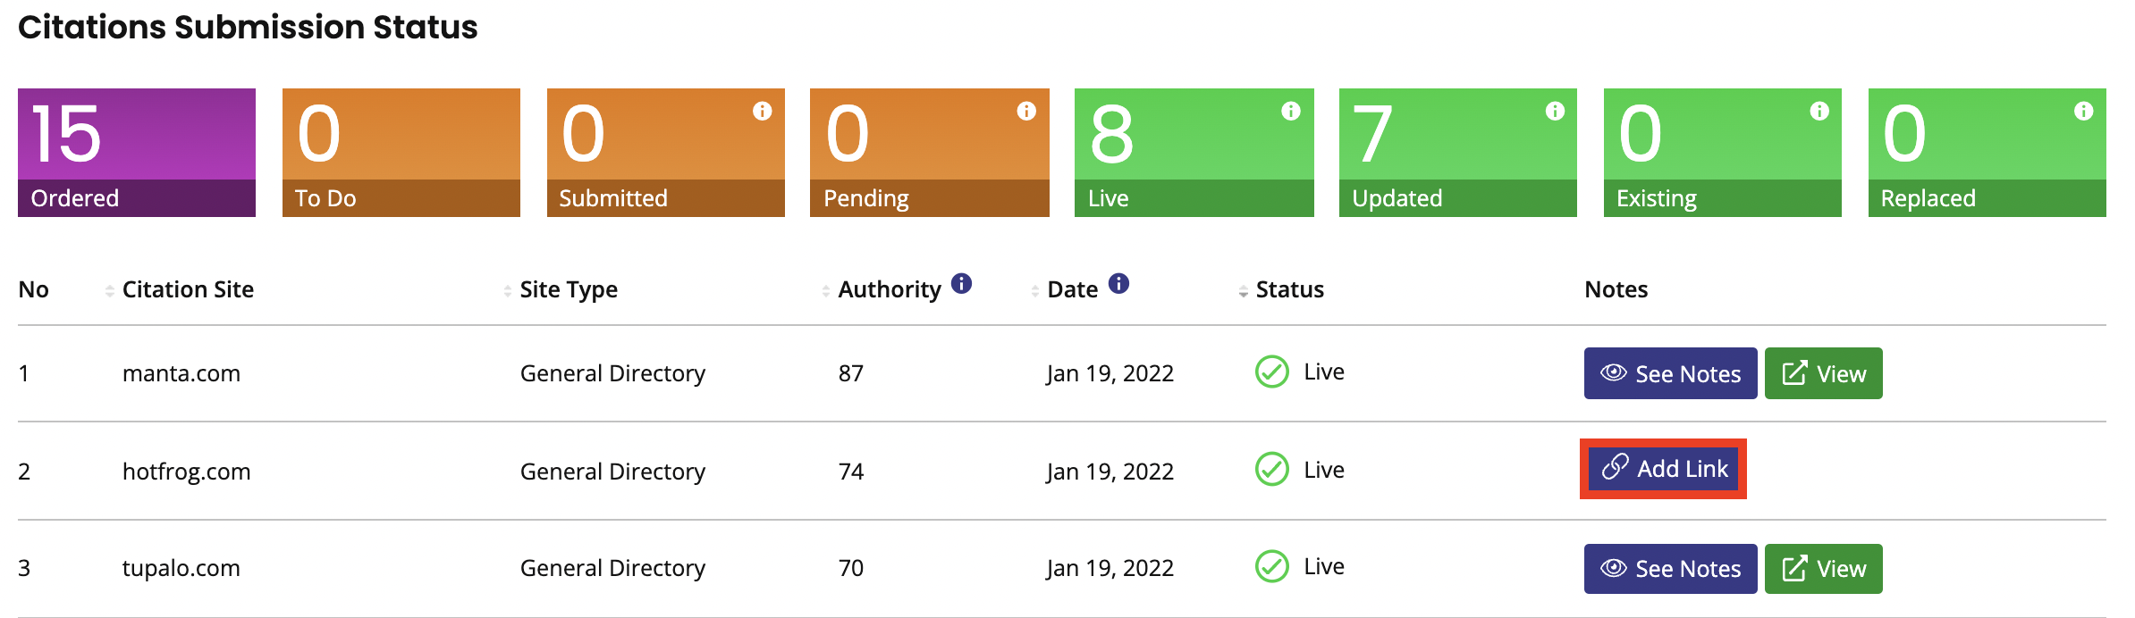Click View button for tupalo.com

(1824, 569)
